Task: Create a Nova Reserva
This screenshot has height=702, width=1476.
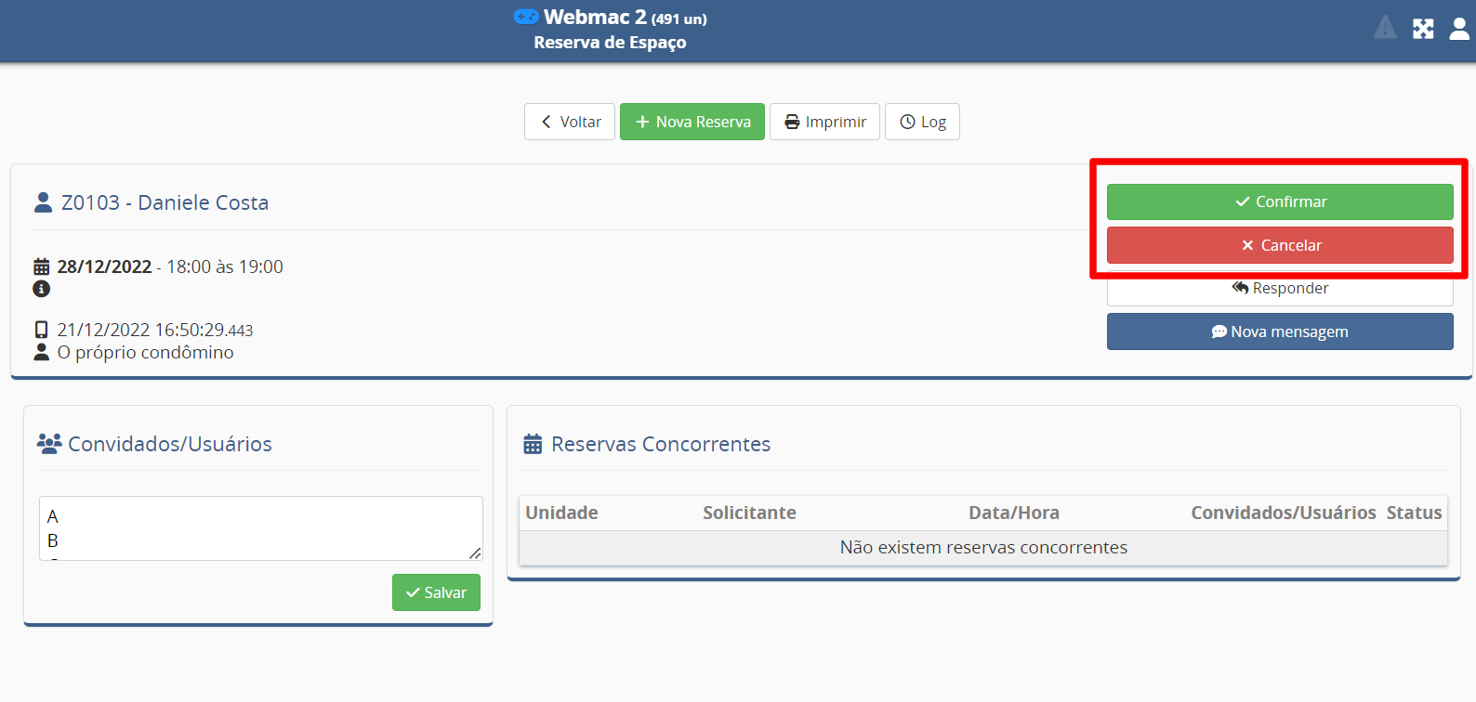Action: [x=692, y=122]
